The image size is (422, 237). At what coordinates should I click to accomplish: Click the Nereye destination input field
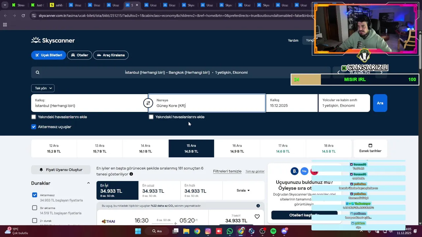tap(207, 103)
